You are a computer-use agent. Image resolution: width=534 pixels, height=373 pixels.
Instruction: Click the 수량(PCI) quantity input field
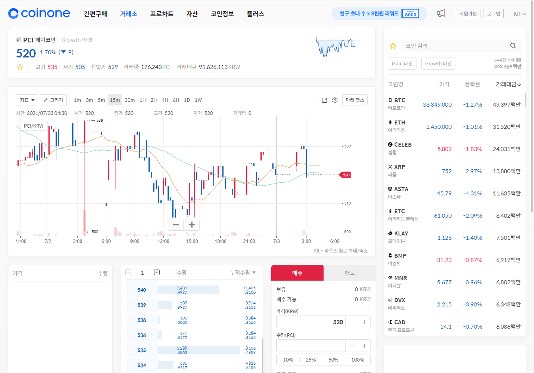[311, 346]
